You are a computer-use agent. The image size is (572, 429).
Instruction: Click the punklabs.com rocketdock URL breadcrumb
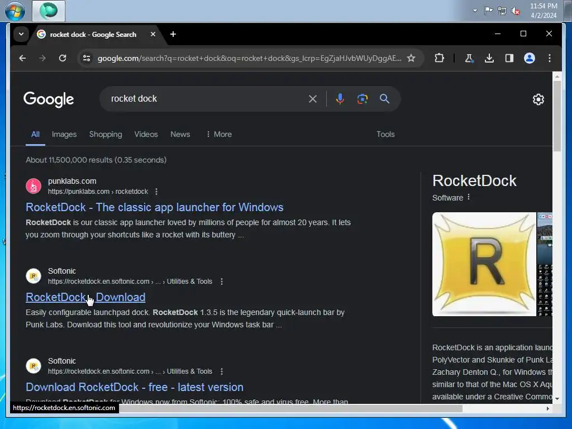click(x=98, y=192)
